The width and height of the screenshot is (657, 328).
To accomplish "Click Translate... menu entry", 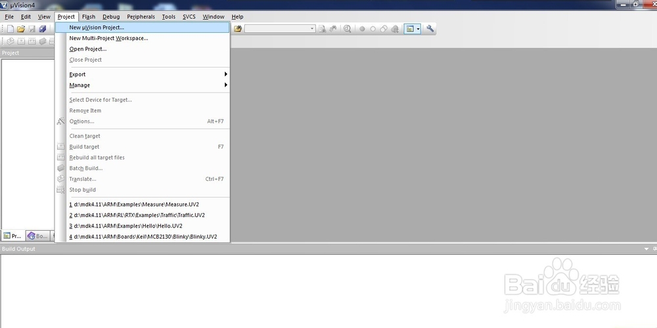I will (143, 179).
